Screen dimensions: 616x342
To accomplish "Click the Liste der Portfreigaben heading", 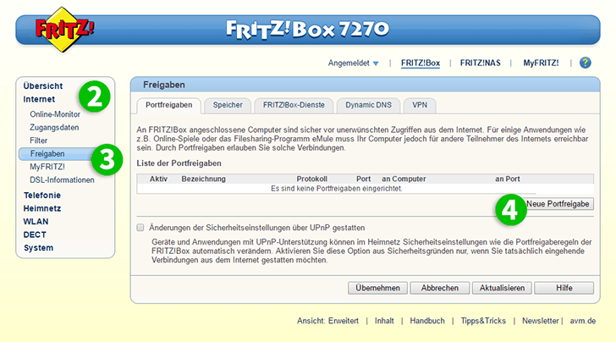I will [179, 163].
